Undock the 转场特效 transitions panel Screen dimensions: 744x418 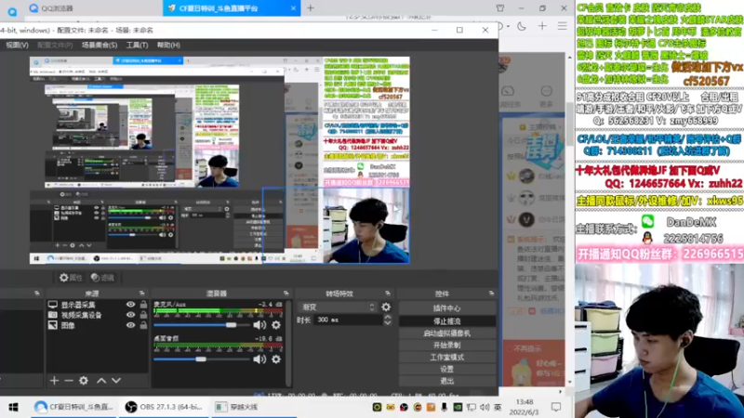(x=388, y=294)
